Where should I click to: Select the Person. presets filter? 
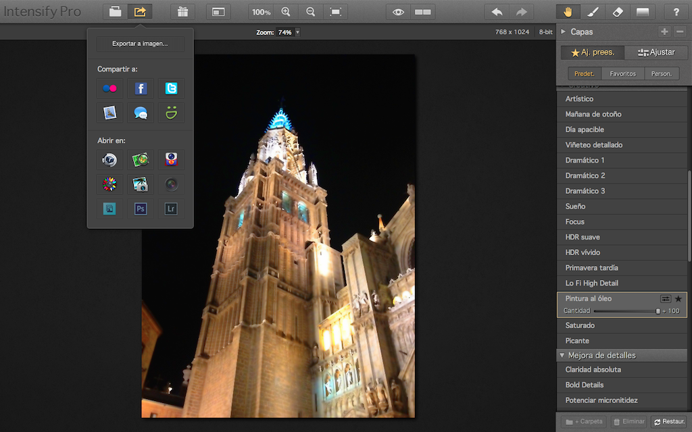[662, 74]
